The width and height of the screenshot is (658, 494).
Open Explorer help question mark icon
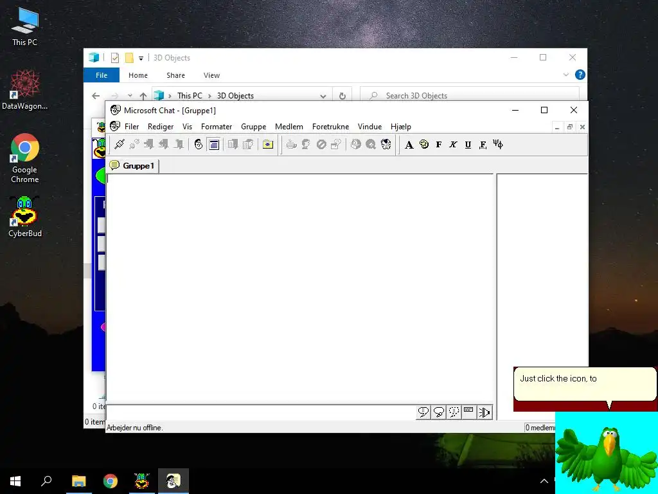point(580,75)
